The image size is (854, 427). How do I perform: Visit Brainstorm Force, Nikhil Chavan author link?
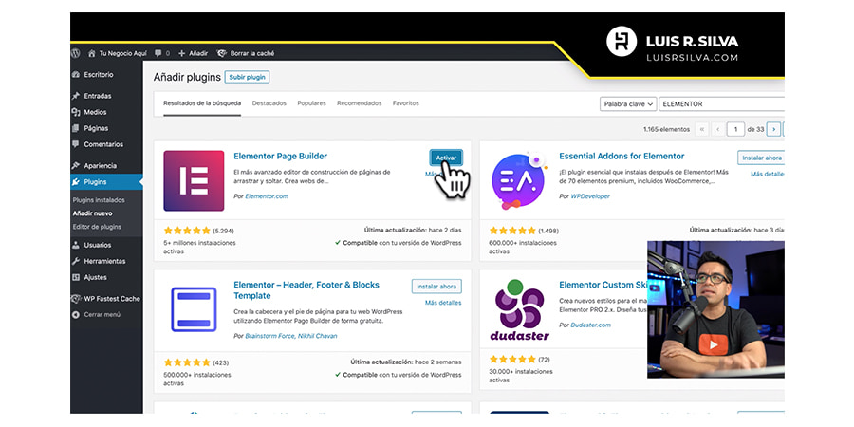tap(291, 336)
